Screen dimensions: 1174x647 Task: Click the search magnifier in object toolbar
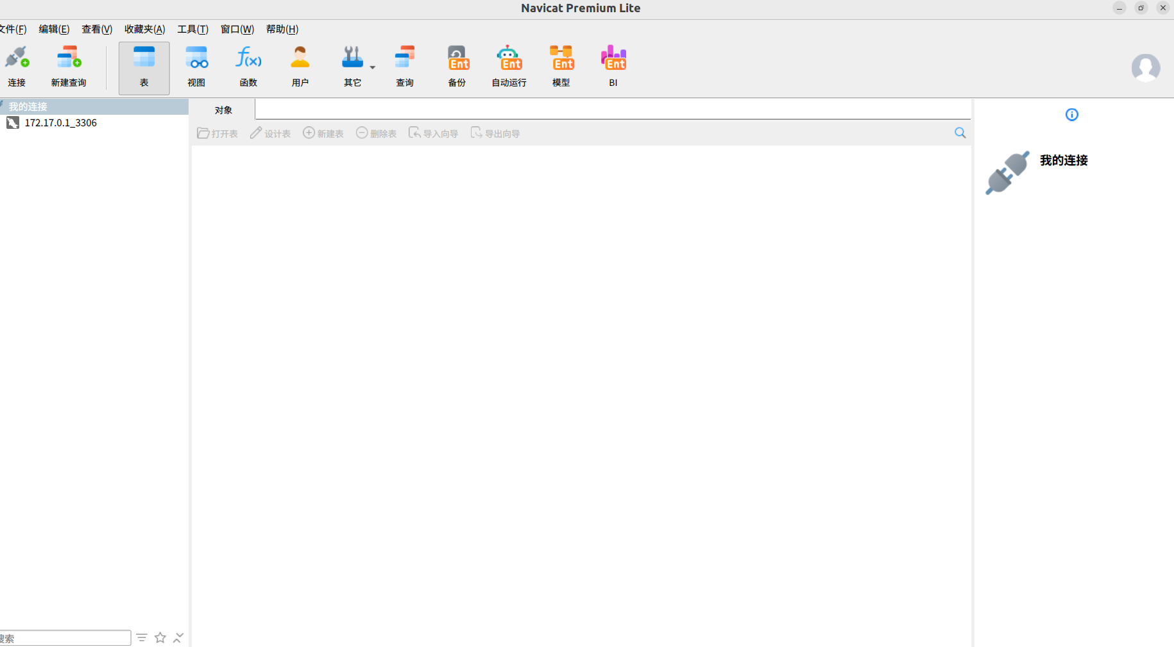960,133
